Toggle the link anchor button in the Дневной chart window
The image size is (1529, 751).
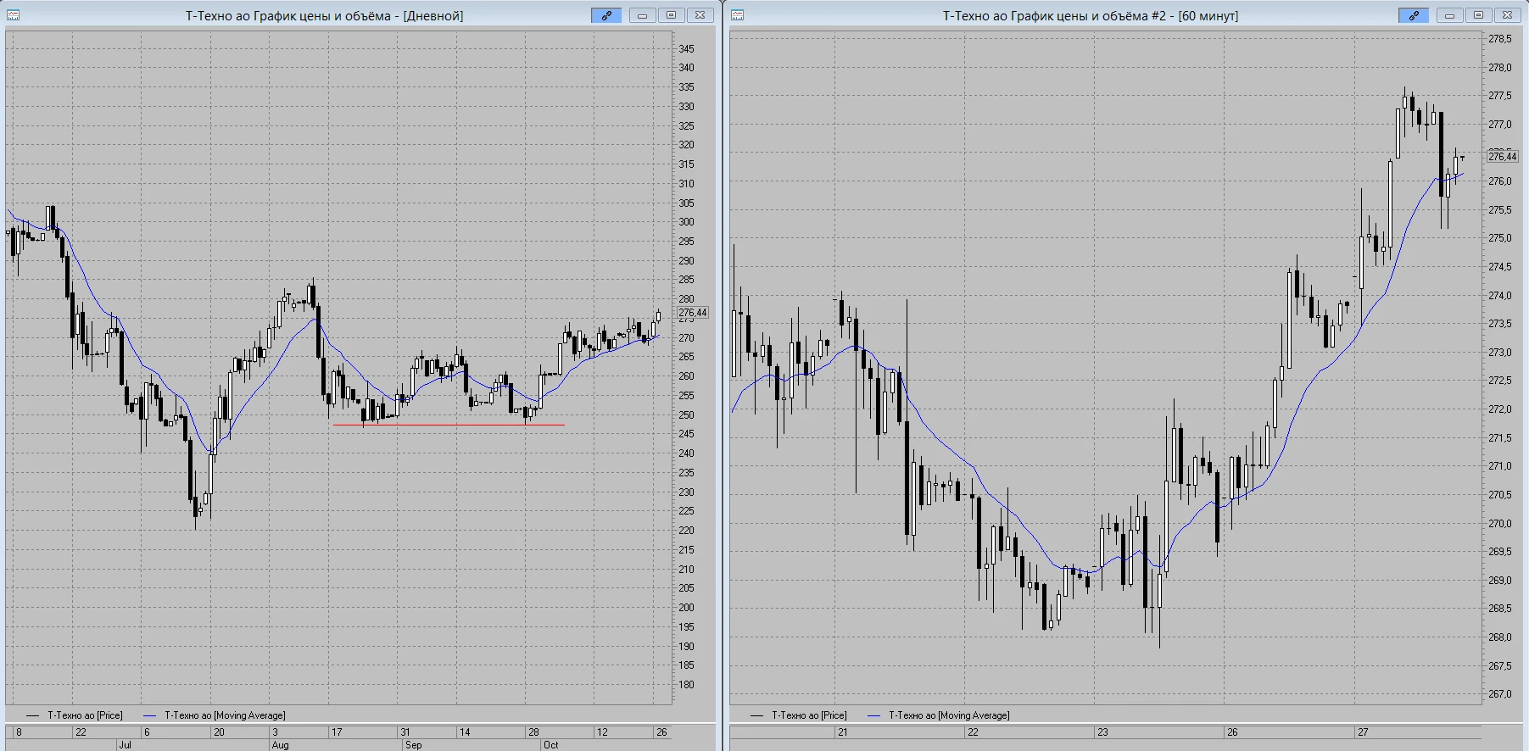click(606, 15)
